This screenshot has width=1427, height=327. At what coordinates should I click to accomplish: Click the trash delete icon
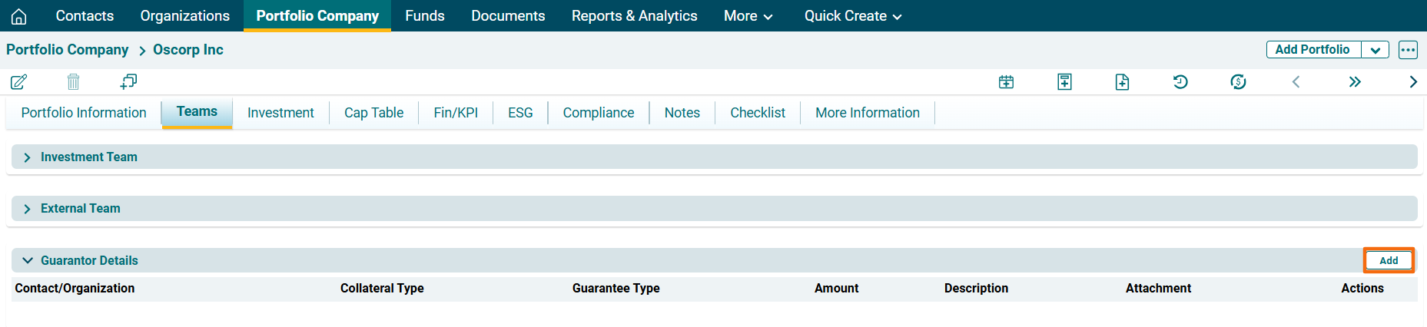[73, 81]
